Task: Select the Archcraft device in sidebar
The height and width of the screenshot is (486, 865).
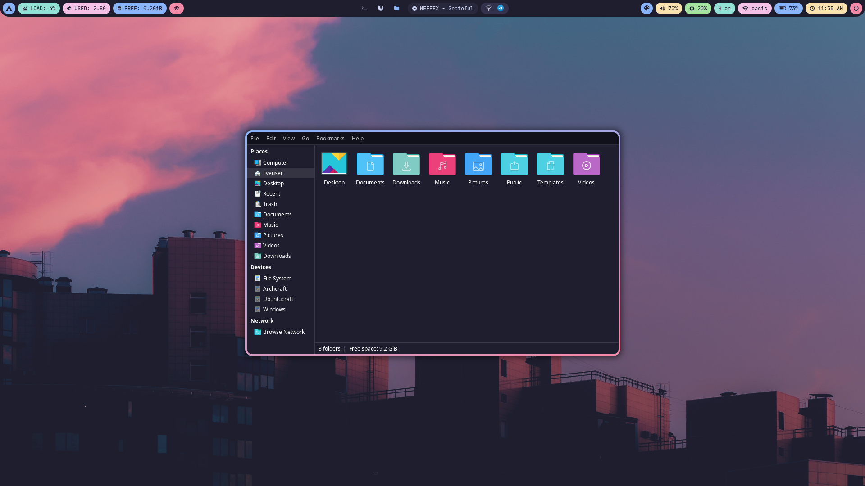Action: 274,289
